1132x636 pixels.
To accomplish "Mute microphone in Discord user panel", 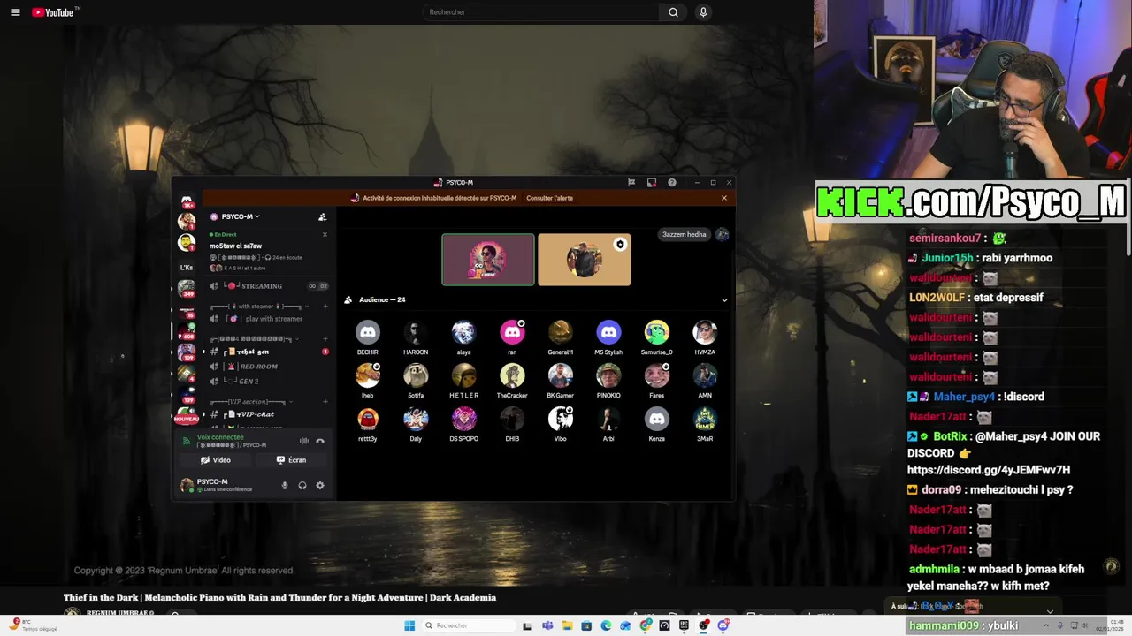I will tap(285, 485).
